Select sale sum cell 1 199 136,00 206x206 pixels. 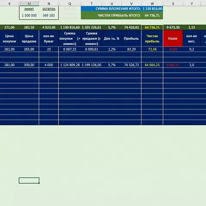[92, 65]
